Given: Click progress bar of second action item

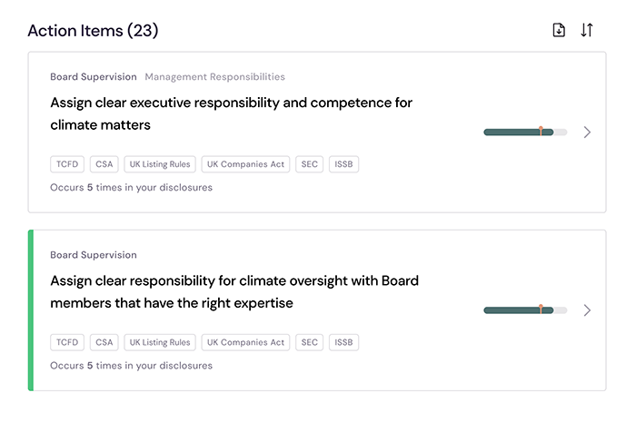Looking at the screenshot, I should click(525, 310).
